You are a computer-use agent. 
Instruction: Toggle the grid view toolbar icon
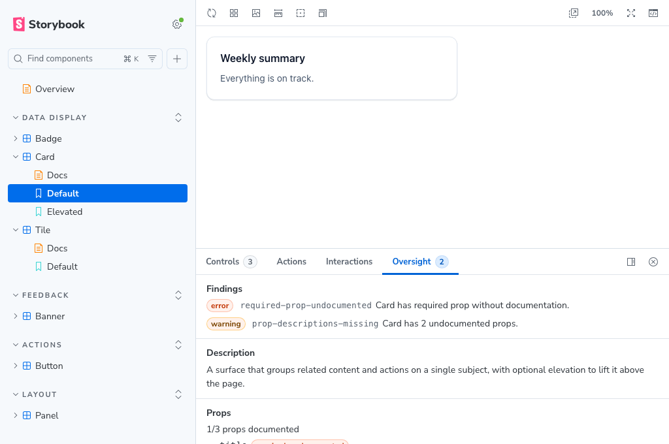pos(234,13)
